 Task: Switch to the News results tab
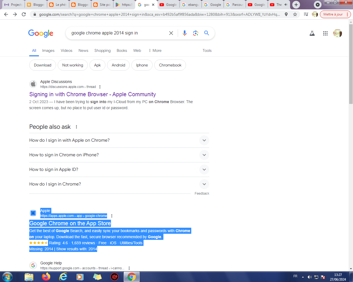(x=83, y=50)
